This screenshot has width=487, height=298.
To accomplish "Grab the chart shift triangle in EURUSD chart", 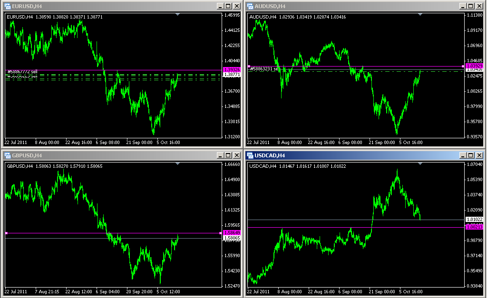I will tap(178, 15).
